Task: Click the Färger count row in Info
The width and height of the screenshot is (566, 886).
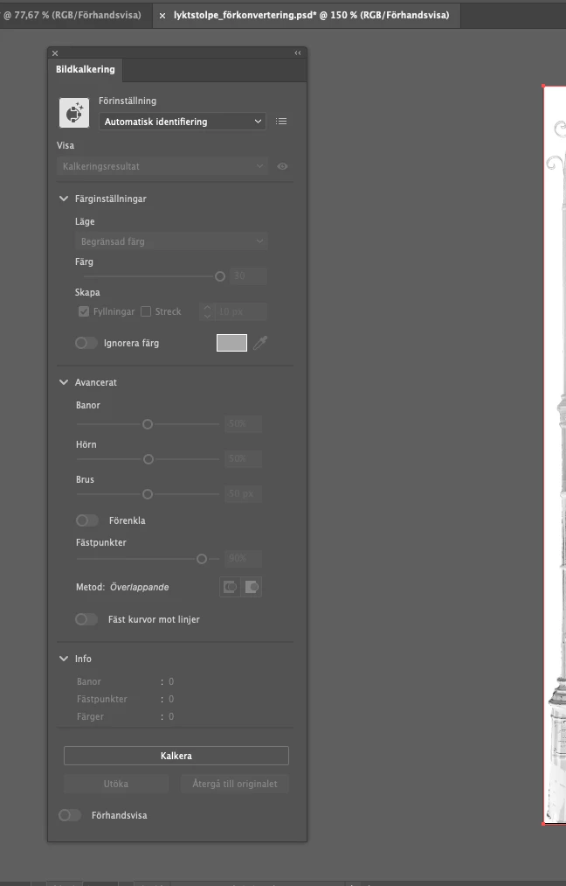Action: click(x=125, y=716)
